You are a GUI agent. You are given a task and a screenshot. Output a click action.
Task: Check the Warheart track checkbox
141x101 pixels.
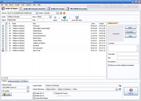click(6, 26)
